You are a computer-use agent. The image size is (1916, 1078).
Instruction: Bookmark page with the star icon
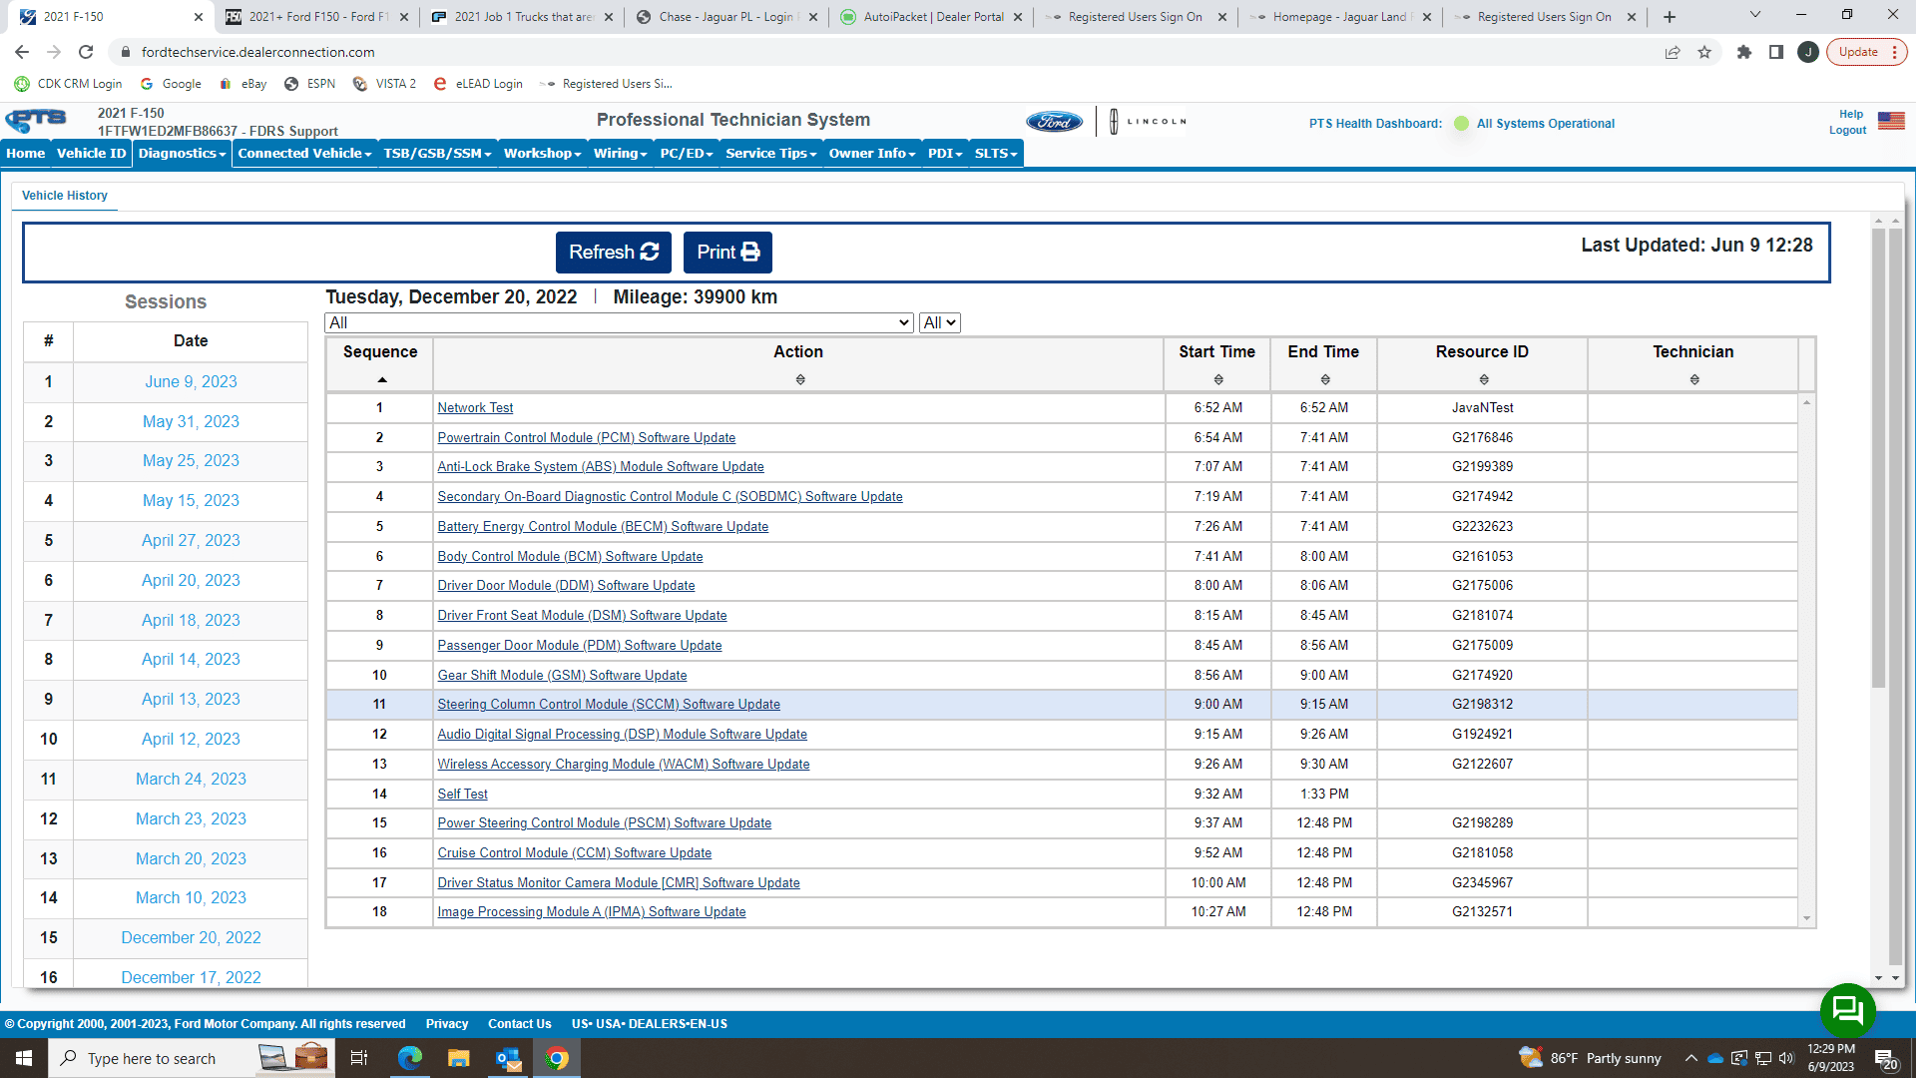pyautogui.click(x=1704, y=52)
